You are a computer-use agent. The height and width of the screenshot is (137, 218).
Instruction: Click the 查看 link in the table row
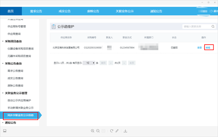tap(199, 47)
